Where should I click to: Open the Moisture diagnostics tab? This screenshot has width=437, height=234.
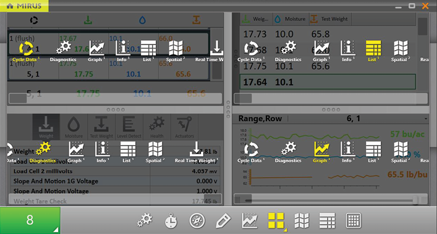pyautogui.click(x=74, y=127)
